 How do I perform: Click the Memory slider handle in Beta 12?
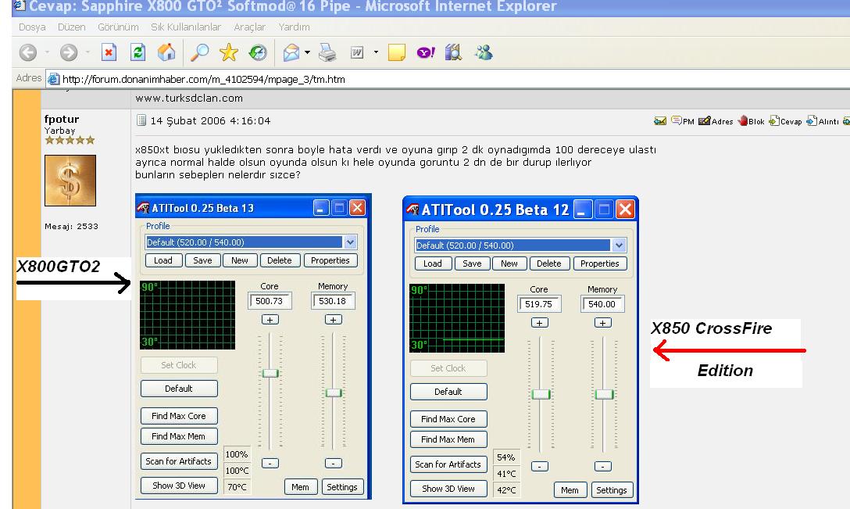(604, 395)
